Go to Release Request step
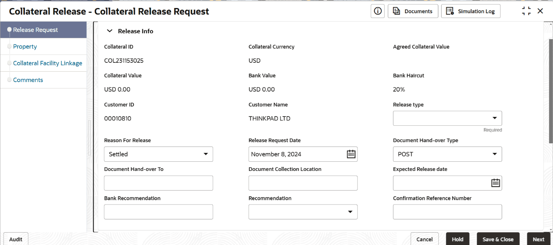This screenshot has width=553, height=245. coord(43,30)
